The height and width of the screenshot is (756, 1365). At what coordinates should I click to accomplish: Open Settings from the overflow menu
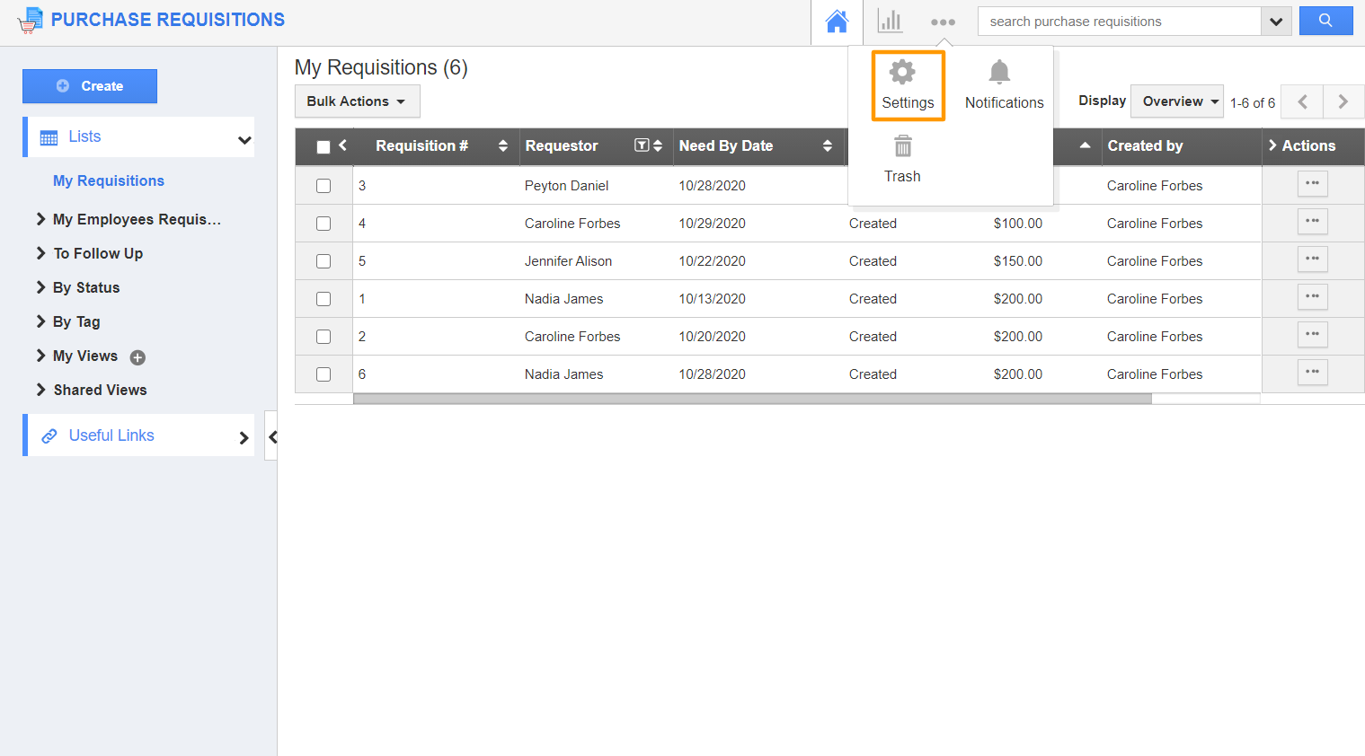pos(907,85)
